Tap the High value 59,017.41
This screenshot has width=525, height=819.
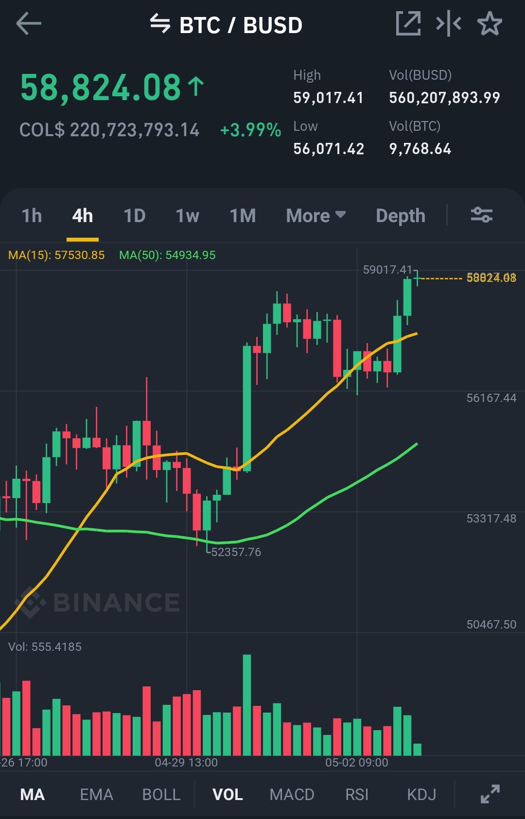pyautogui.click(x=328, y=98)
